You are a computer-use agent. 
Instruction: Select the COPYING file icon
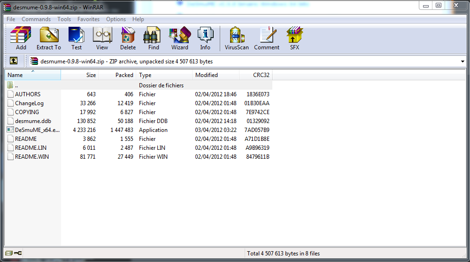tap(10, 112)
